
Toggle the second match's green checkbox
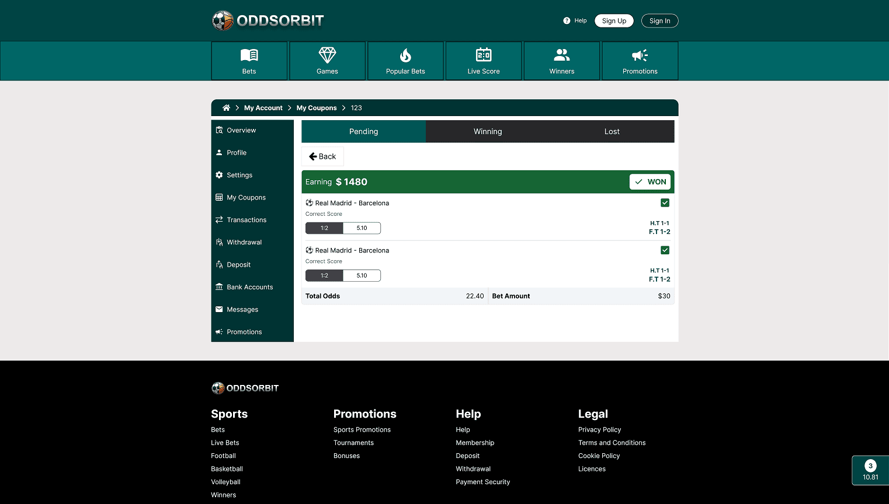(665, 250)
